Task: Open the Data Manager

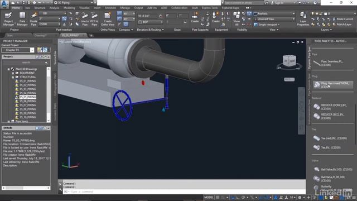Action: [22, 19]
